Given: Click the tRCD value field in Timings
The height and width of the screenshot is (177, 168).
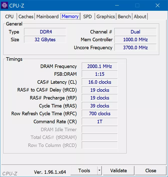Looking at the screenshot, I should point(100,90).
